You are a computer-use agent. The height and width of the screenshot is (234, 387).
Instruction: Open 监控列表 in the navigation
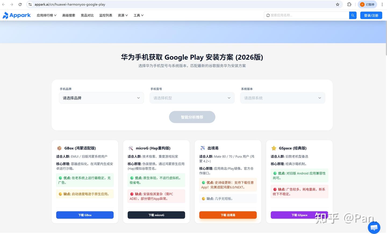click(x=106, y=15)
